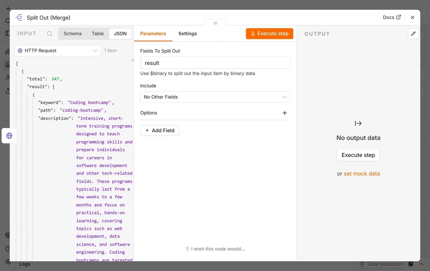Image resolution: width=430 pixels, height=271 pixels.
Task: Click the Add Field button
Action: (x=160, y=130)
